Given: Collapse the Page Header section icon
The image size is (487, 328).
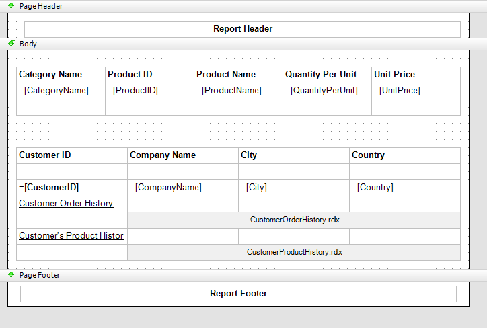Looking at the screenshot, I should [11, 5].
